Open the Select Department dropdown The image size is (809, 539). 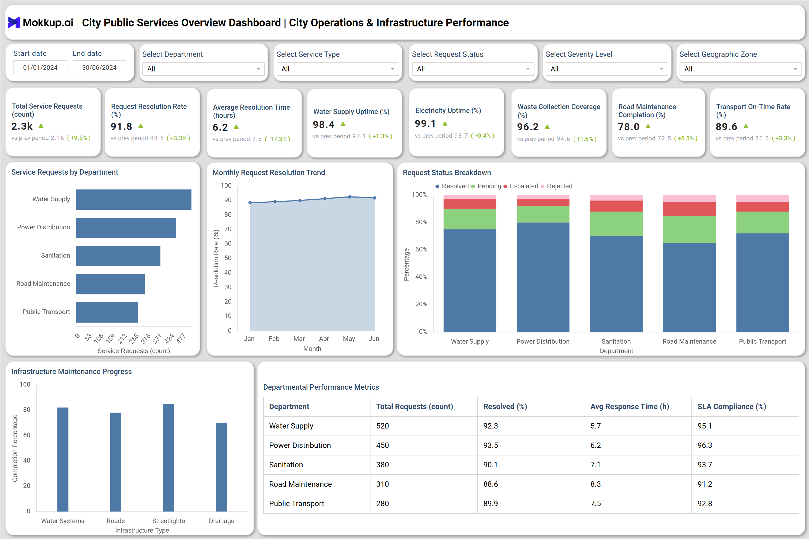pos(203,69)
